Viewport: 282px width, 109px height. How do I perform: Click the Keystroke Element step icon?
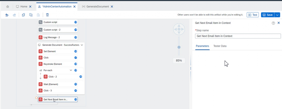coord(41,64)
